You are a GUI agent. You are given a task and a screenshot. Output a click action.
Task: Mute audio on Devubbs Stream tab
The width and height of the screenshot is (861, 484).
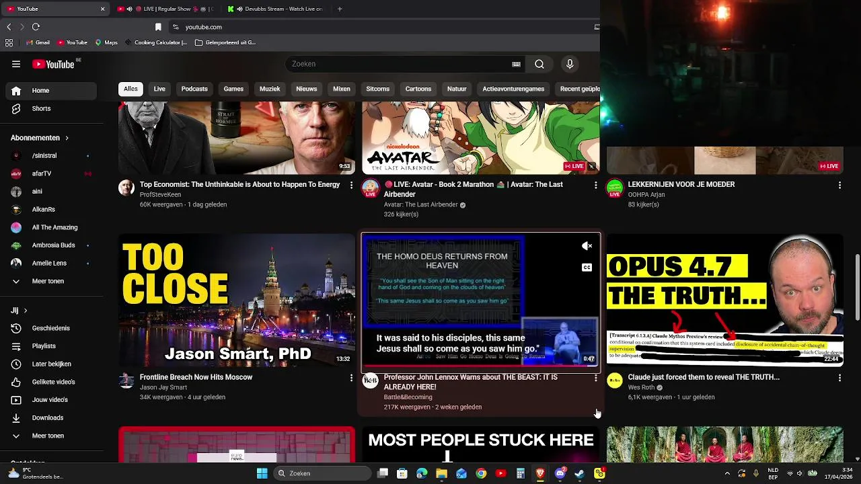(239, 9)
